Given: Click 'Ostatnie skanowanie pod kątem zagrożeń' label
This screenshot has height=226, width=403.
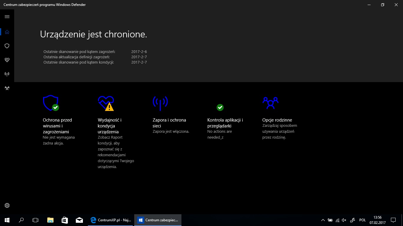Looking at the screenshot, I should point(79,52).
